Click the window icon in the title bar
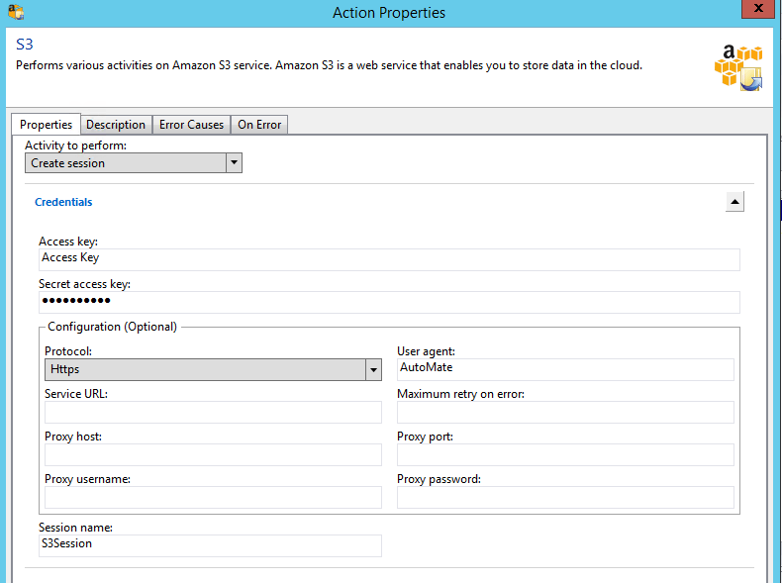 click(15, 12)
